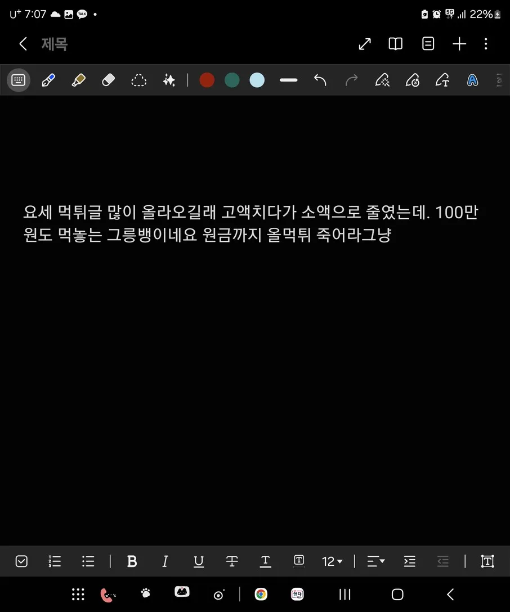Image resolution: width=510 pixels, height=612 pixels.
Task: Open the pink phone app
Action: tap(108, 595)
